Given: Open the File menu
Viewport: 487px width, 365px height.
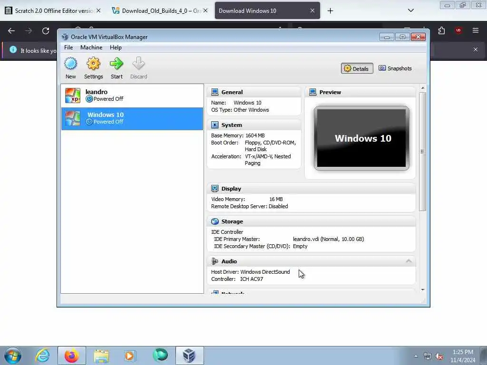Looking at the screenshot, I should [68, 48].
